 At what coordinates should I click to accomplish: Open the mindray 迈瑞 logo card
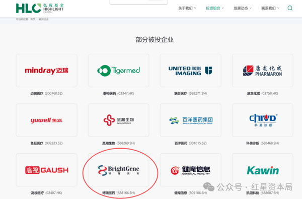coord(47,71)
